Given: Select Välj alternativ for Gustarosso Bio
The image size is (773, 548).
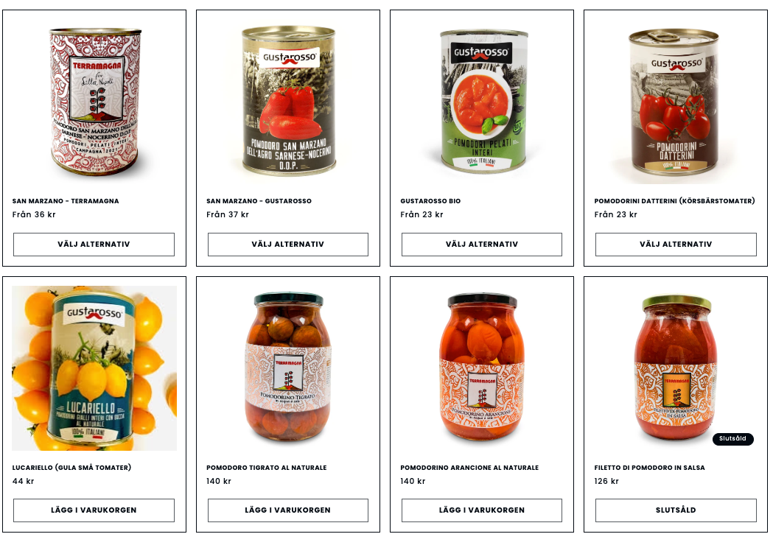Looking at the screenshot, I should coord(482,245).
